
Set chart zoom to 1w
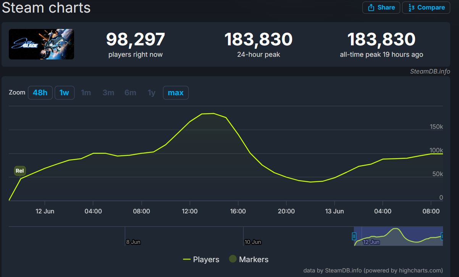[64, 93]
